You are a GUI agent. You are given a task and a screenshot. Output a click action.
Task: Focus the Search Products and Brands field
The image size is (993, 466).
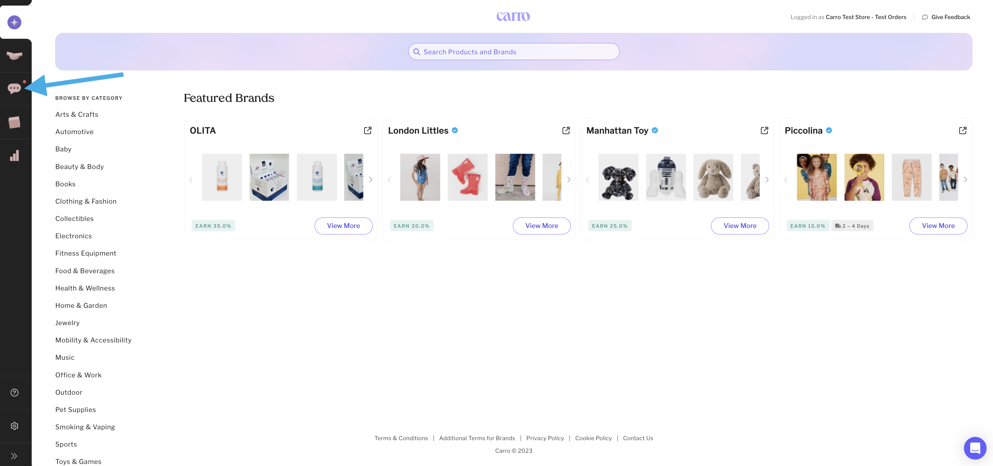pos(514,52)
